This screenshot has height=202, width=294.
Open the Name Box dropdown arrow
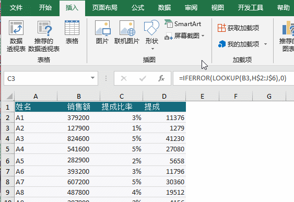point(92,78)
